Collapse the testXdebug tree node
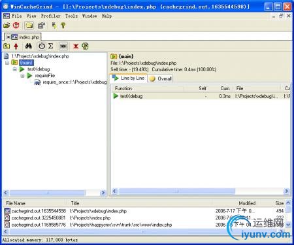 coord(14,69)
